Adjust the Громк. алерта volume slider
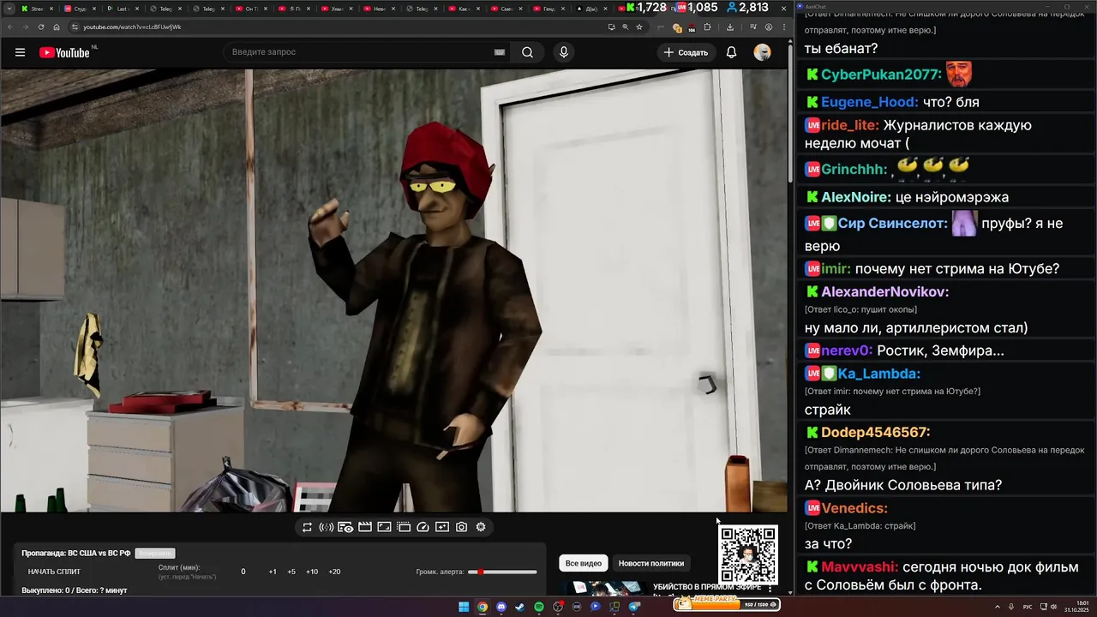 coord(502,572)
